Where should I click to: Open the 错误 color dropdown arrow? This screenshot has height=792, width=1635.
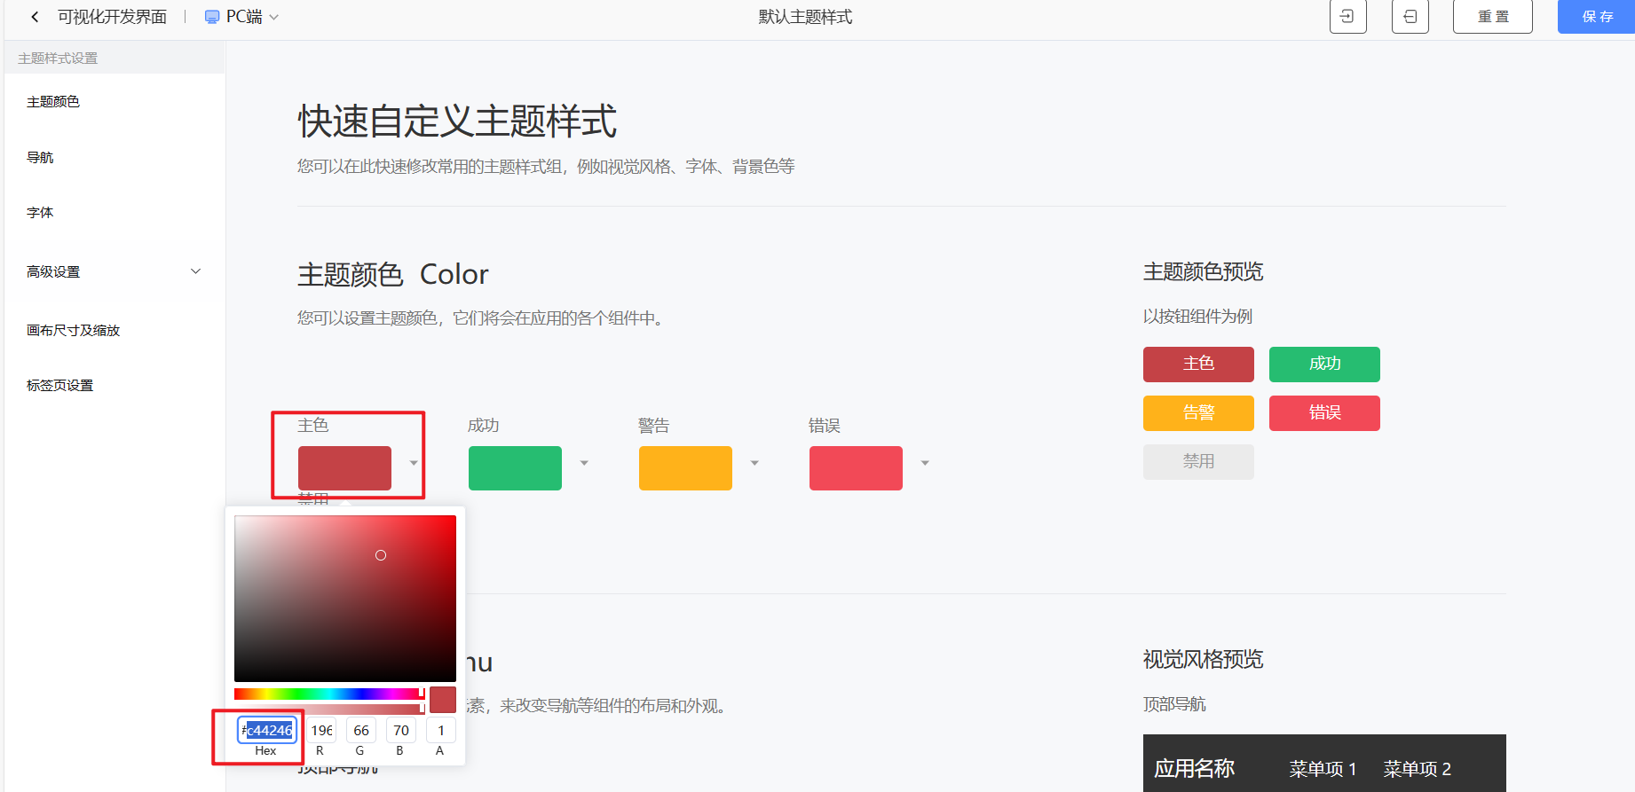pyautogui.click(x=925, y=463)
